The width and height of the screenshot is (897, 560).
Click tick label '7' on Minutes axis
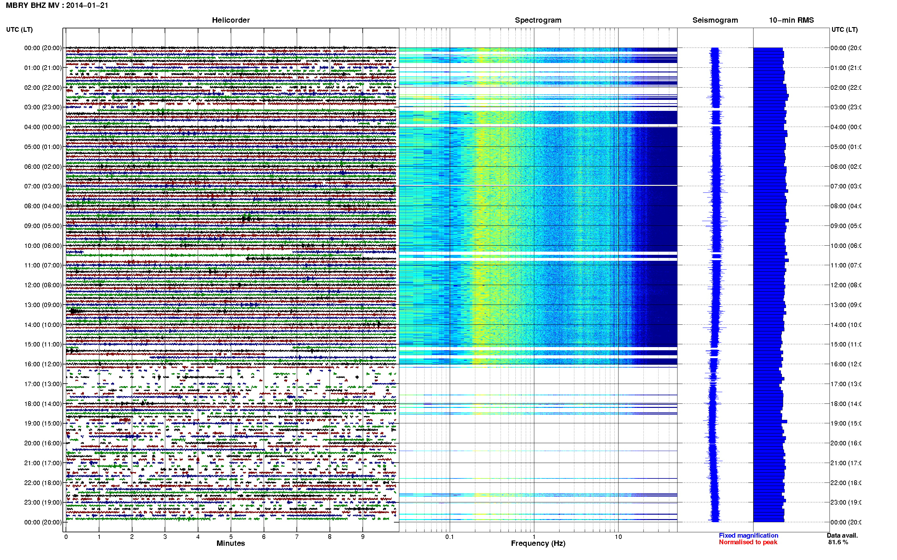pyautogui.click(x=297, y=537)
